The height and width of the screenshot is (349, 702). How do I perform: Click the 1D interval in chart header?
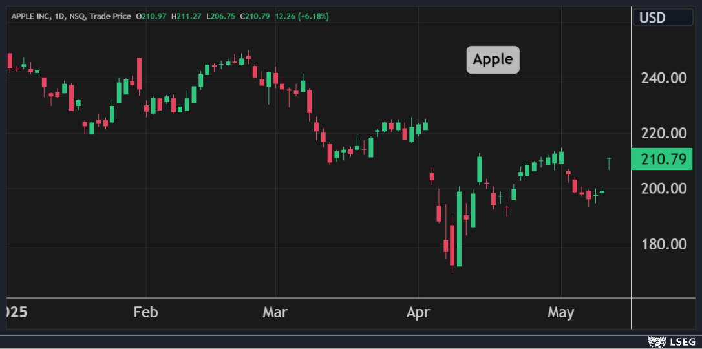(67, 16)
